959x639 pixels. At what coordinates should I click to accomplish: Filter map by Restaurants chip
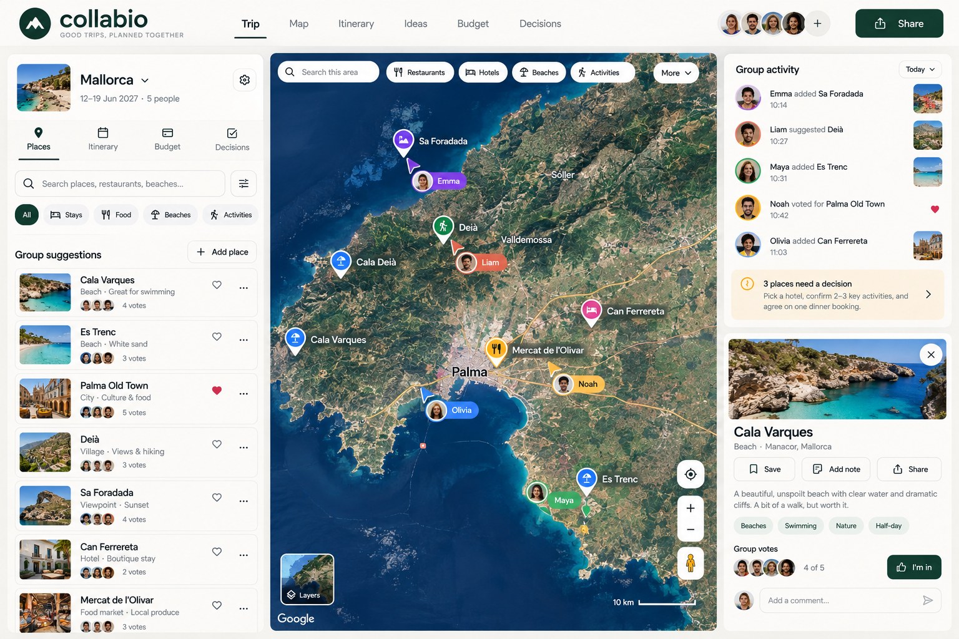(x=420, y=72)
